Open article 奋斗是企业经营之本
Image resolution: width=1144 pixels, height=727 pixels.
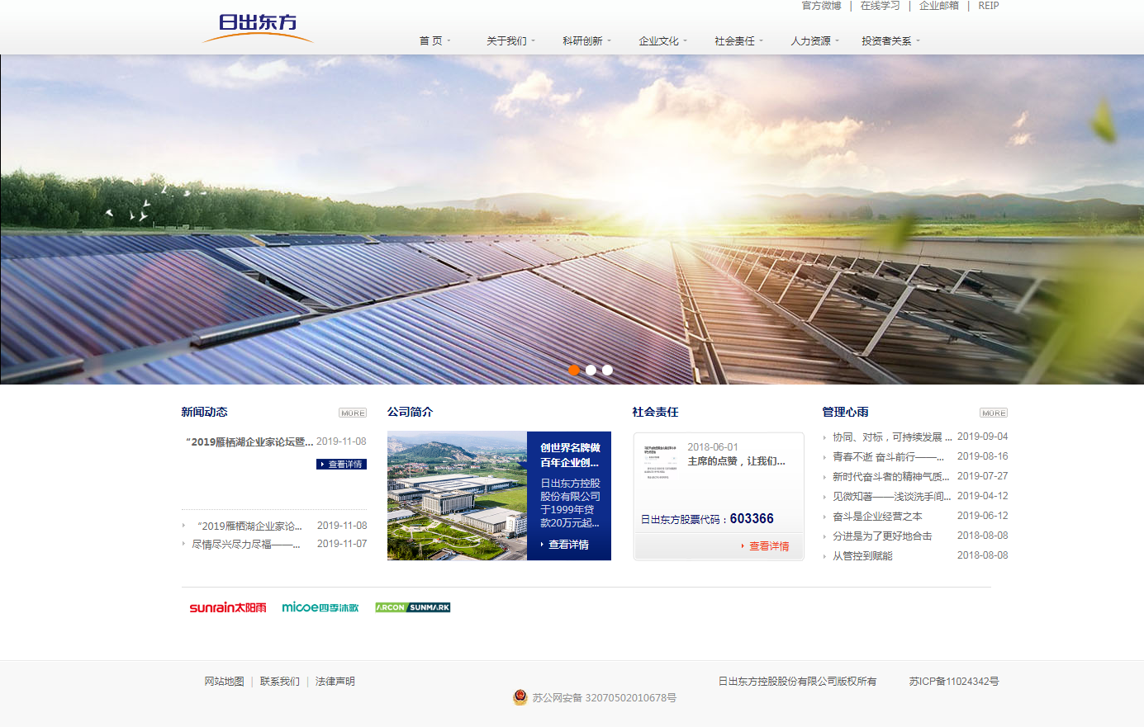877,517
